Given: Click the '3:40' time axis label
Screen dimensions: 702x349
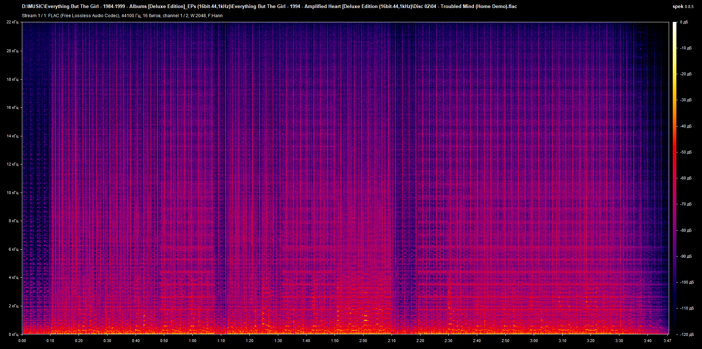Looking at the screenshot, I should pos(648,341).
